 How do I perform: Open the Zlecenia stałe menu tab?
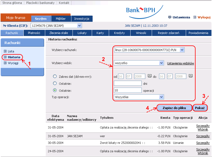pyautogui.click(x=59, y=33)
